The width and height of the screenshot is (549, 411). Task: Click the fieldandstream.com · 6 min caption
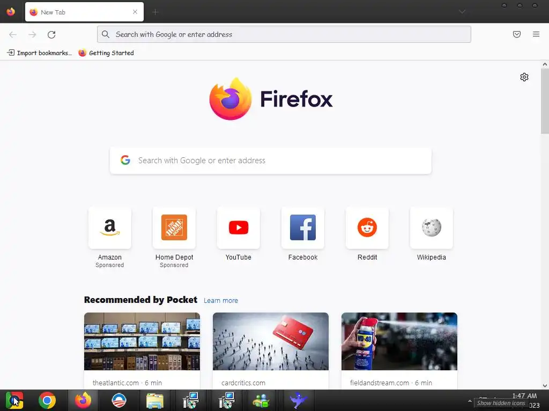(391, 383)
